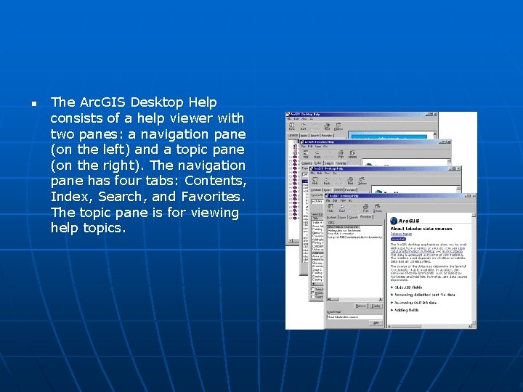Screen dimensions: 523x392
Task: Select Search tab in the Search-tab window
Action: (338, 189)
